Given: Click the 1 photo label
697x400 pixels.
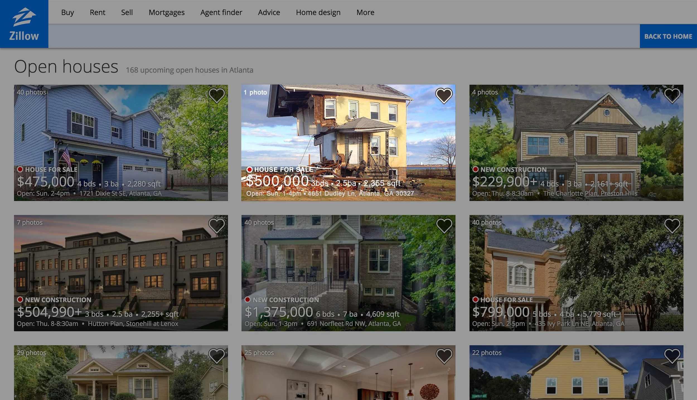Looking at the screenshot, I should [x=255, y=92].
